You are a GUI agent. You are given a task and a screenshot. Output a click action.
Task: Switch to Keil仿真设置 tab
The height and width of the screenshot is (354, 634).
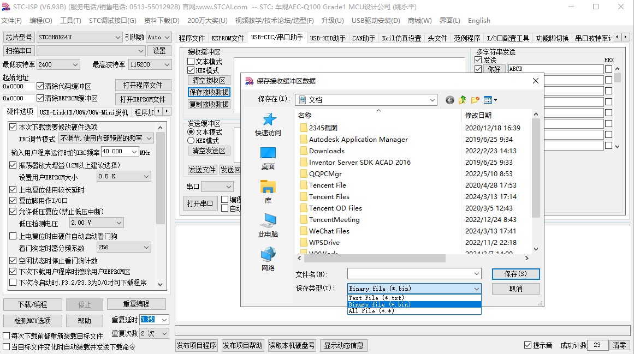point(401,38)
